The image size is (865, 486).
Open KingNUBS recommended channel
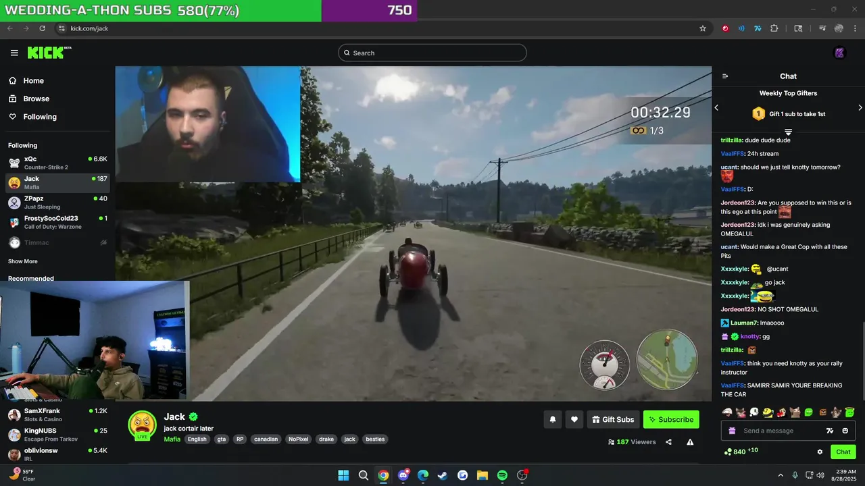[57, 434]
